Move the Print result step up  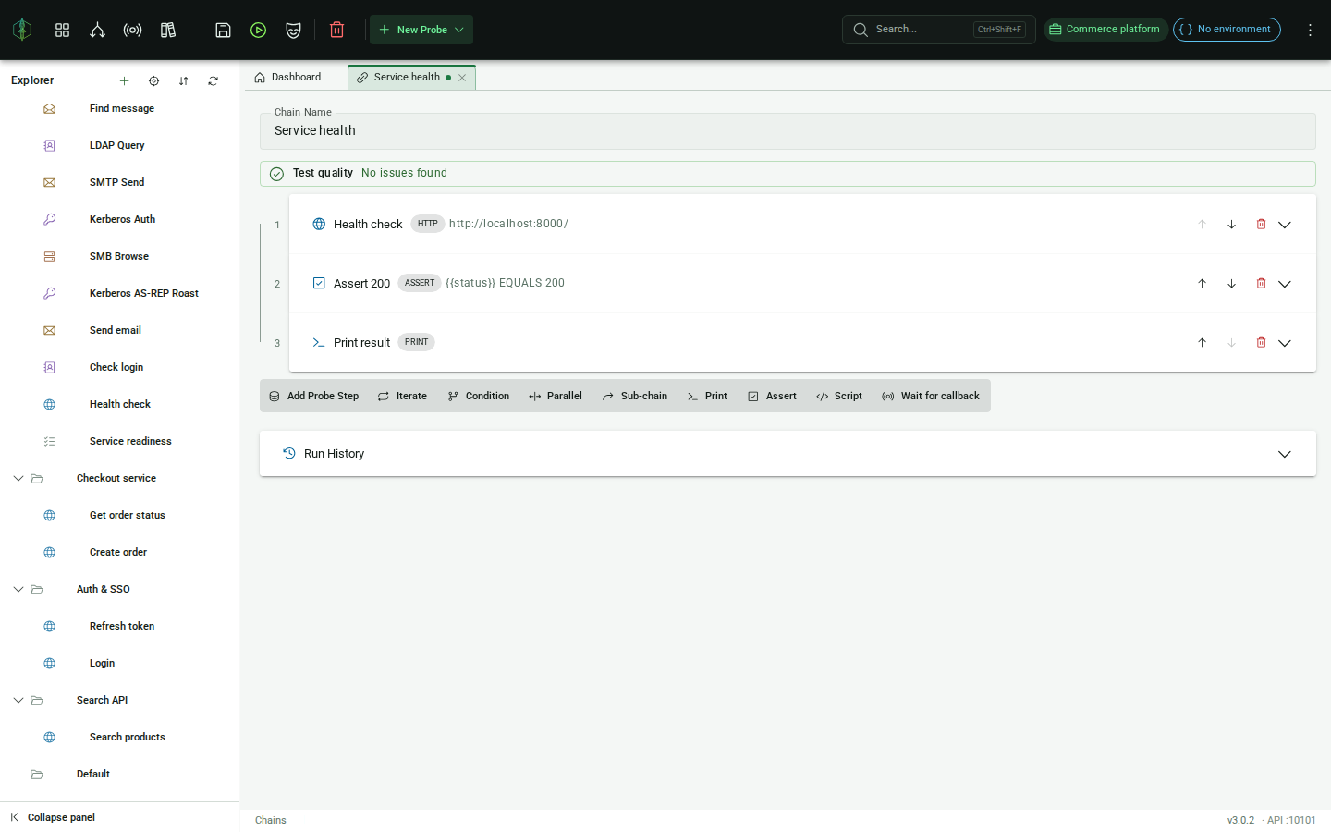[x=1202, y=342]
